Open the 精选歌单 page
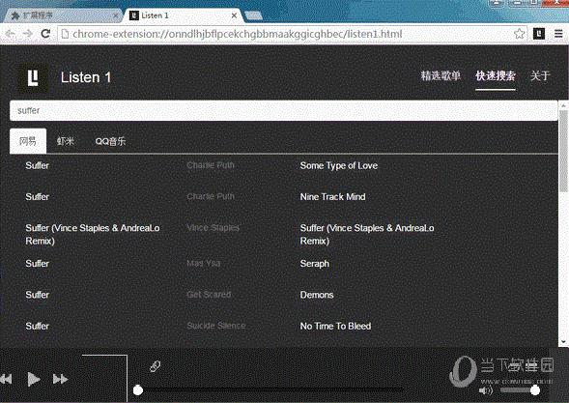Image resolution: width=569 pixels, height=403 pixels. 441,76
